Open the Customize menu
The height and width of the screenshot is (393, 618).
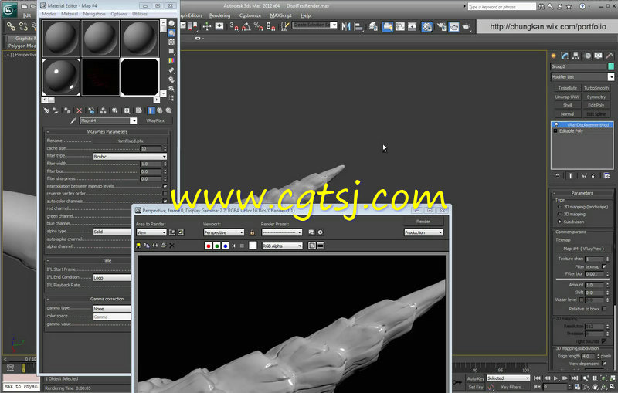point(250,15)
